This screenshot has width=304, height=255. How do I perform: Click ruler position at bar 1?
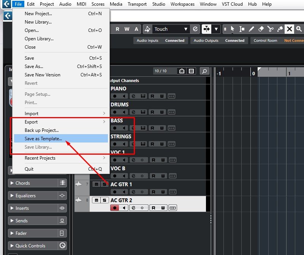[289, 73]
